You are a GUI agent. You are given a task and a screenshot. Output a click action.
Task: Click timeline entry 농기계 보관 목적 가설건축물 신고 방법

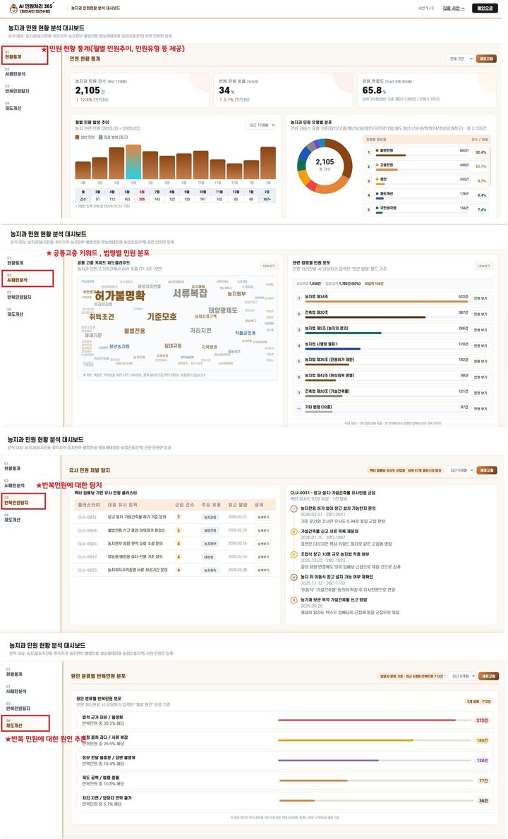(x=334, y=600)
